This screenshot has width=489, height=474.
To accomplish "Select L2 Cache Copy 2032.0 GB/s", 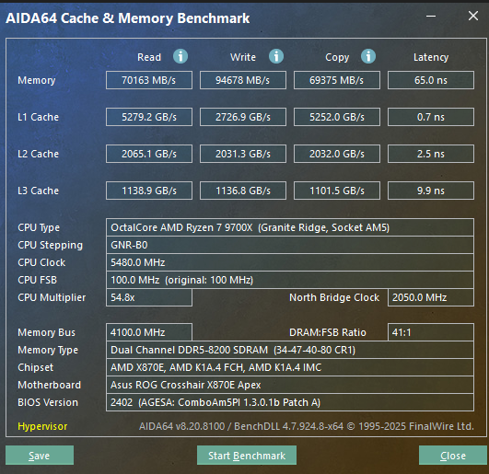I will pos(337,154).
